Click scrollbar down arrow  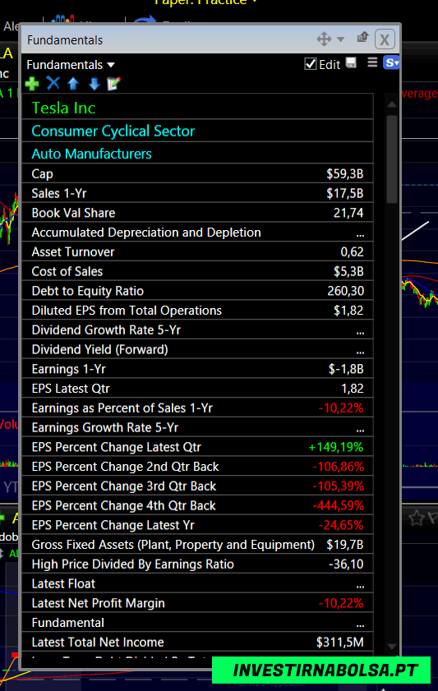pyautogui.click(x=392, y=647)
